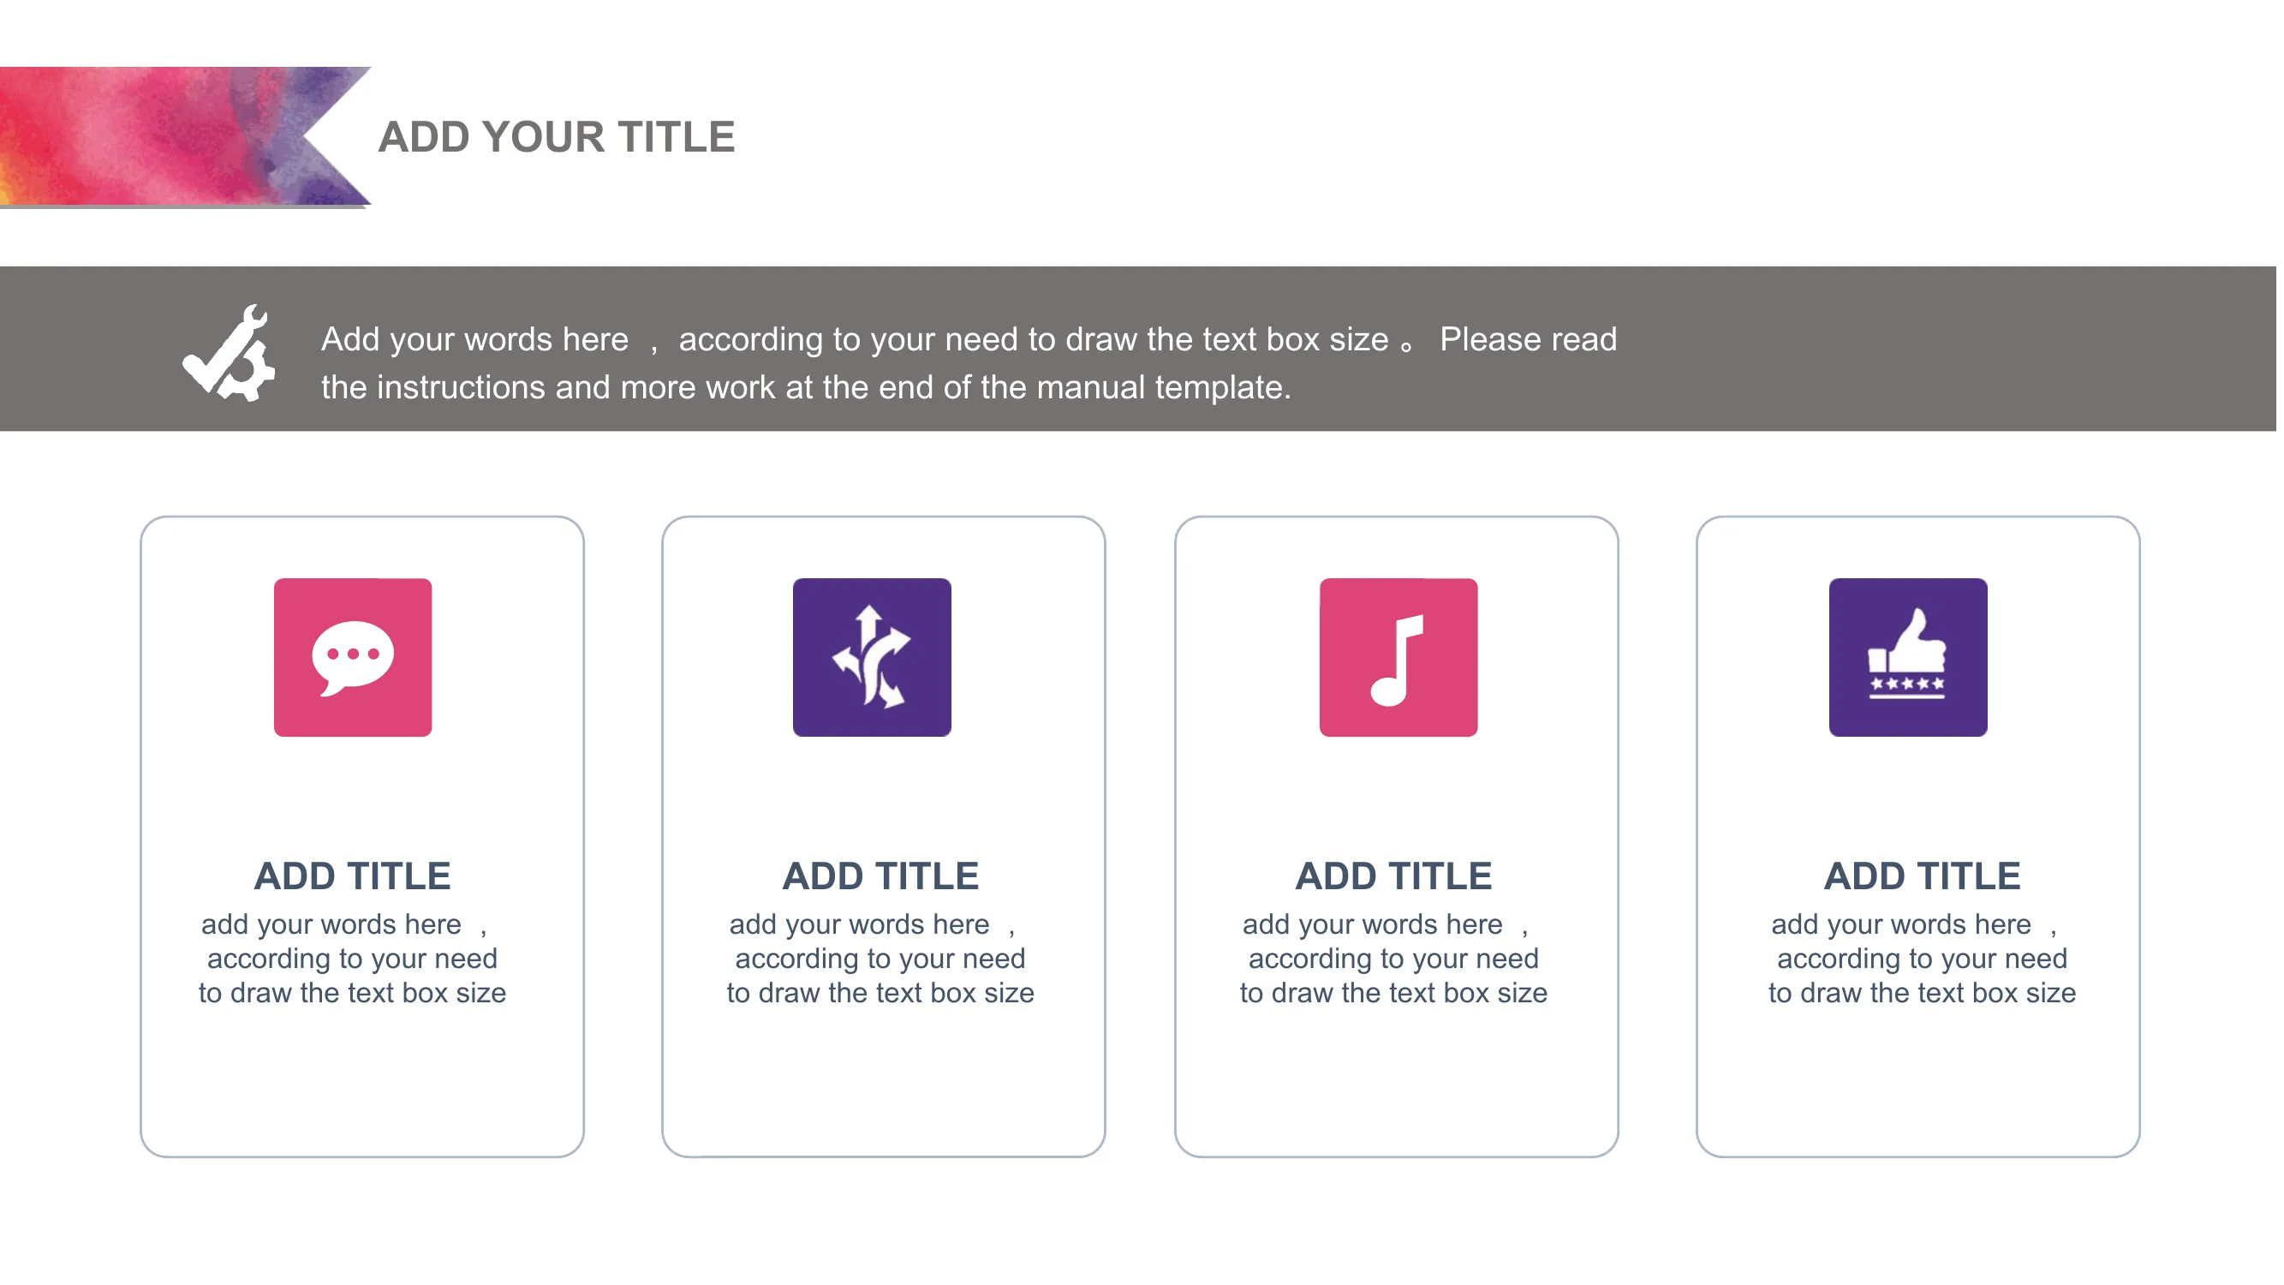Select the purple thumbs-up rating icon

pos(1908,657)
